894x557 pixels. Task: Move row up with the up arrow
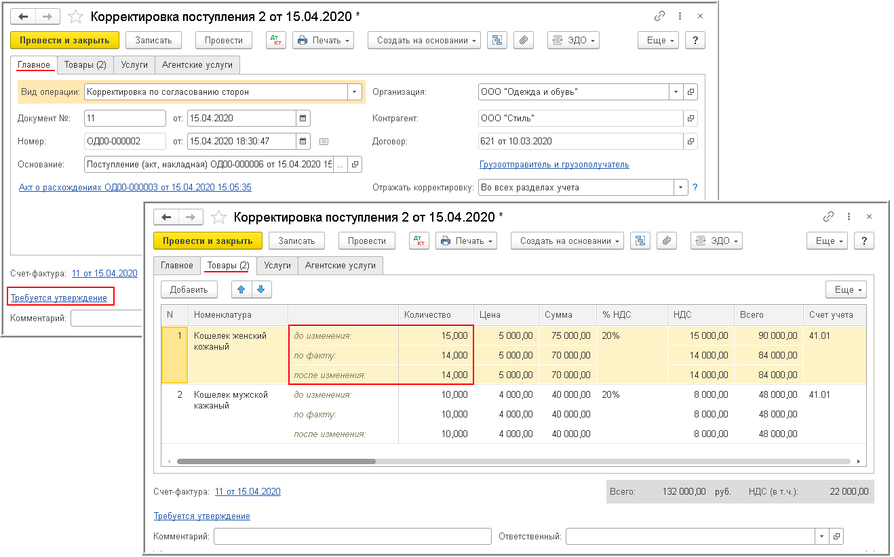coord(241,289)
